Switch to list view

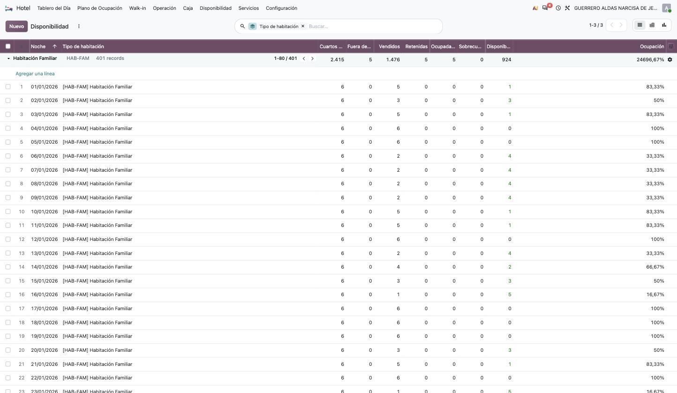(640, 25)
